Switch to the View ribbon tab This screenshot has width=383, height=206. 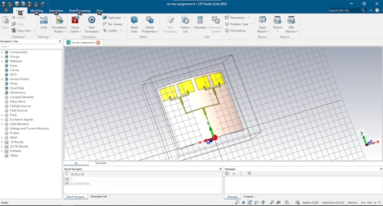[100, 11]
